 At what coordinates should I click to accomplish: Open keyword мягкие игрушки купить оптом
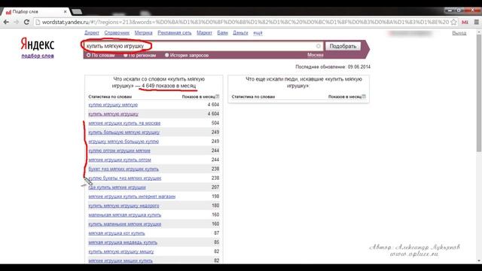click(120, 160)
